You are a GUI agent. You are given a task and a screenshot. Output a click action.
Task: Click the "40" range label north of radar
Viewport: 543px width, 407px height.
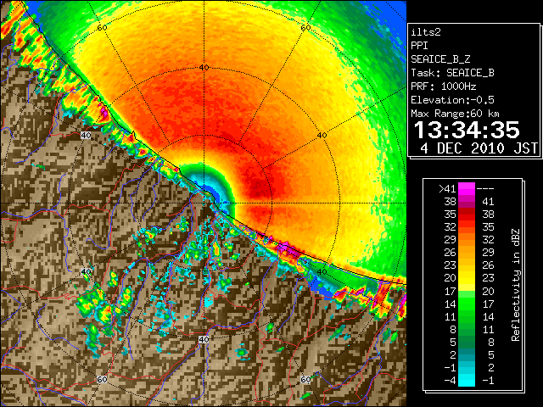click(x=204, y=68)
